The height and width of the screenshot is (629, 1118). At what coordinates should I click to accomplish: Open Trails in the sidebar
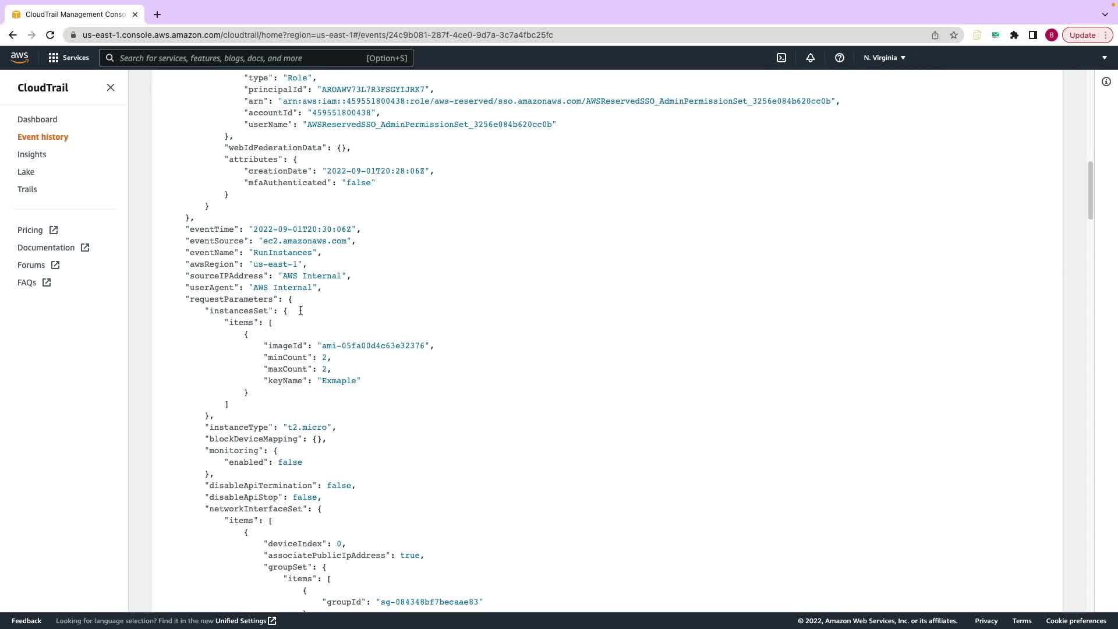pos(27,189)
